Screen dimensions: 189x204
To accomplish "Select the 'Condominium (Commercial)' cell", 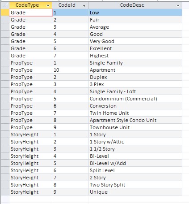I will tap(135, 99).
